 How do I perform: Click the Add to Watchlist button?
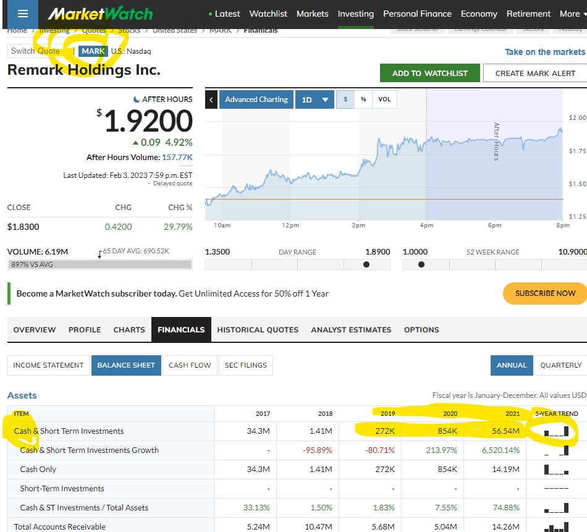click(430, 73)
